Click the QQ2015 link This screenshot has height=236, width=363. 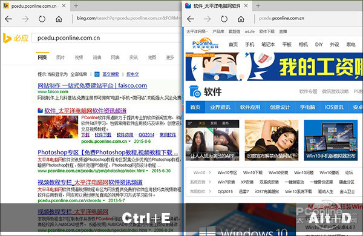click(225, 192)
